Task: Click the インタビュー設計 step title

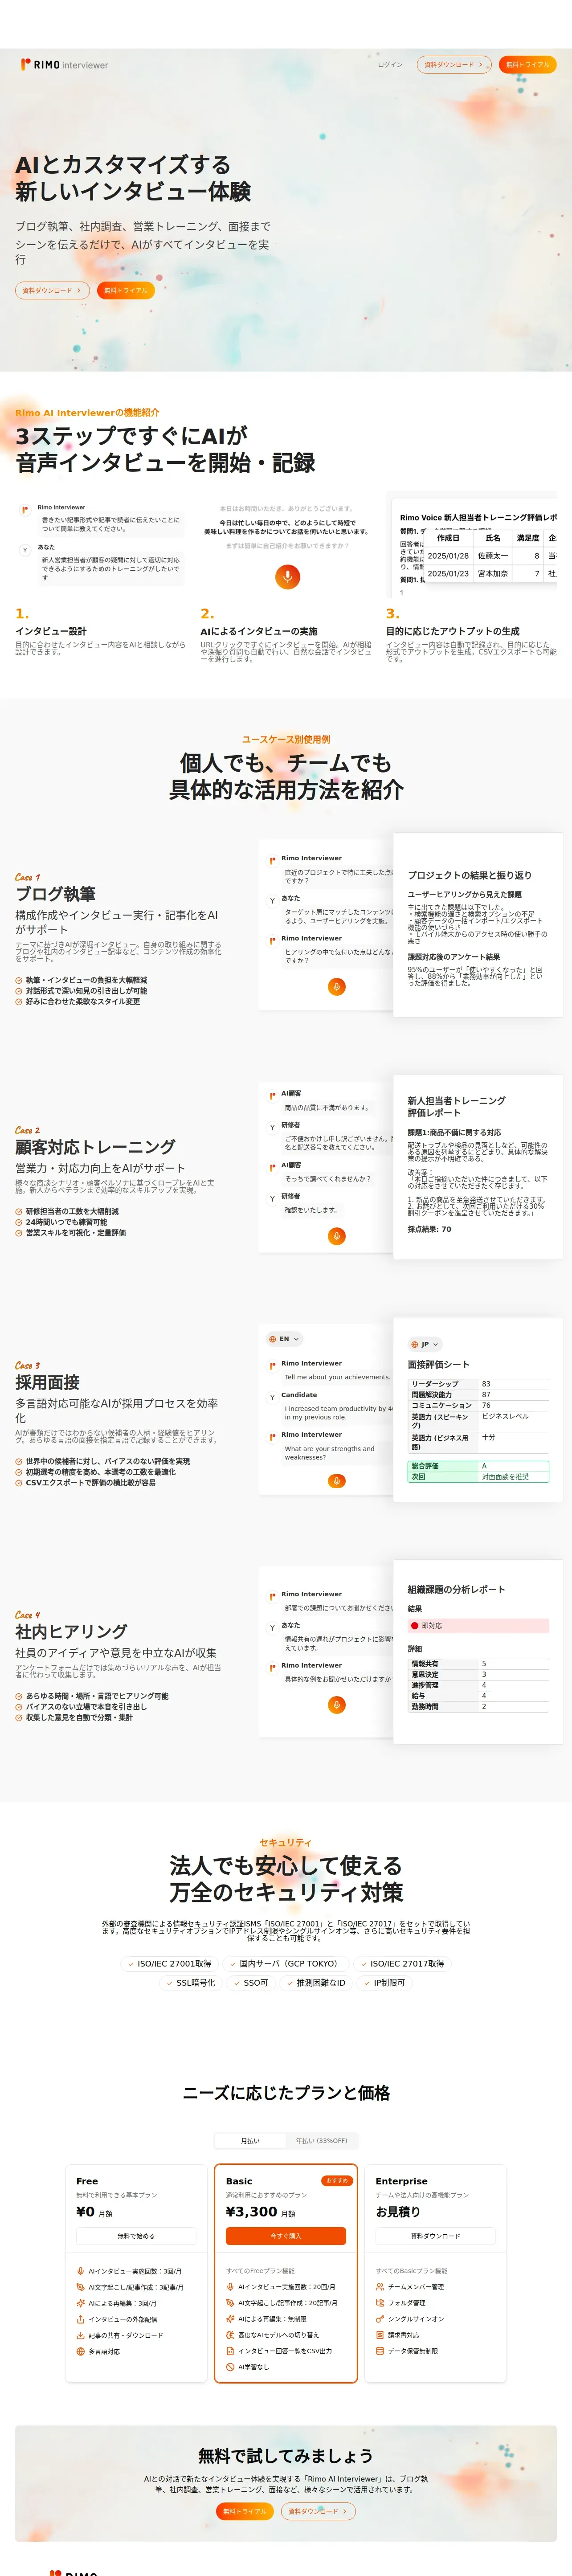Action: click(x=51, y=631)
